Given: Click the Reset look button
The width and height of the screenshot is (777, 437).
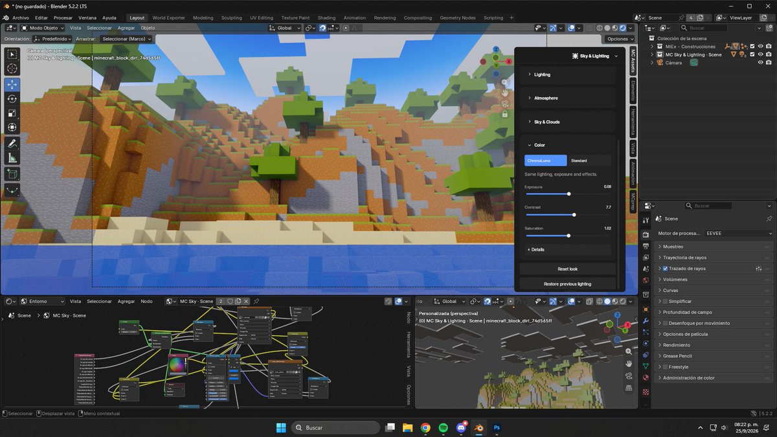Looking at the screenshot, I should (x=567, y=269).
